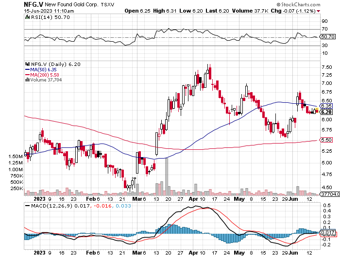Click the 30 oversold level on RSI axis

pos(324,46)
